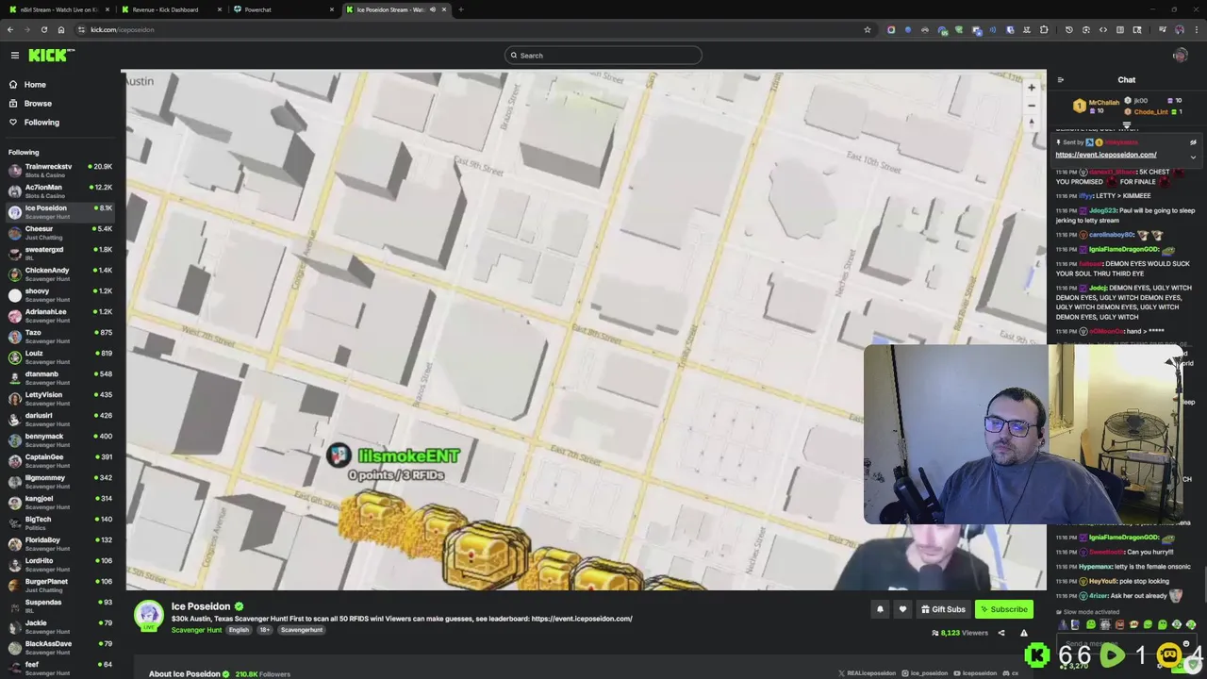
Task: Open the event.iceposeidon.com pinned chat link
Action: pyautogui.click(x=1106, y=155)
